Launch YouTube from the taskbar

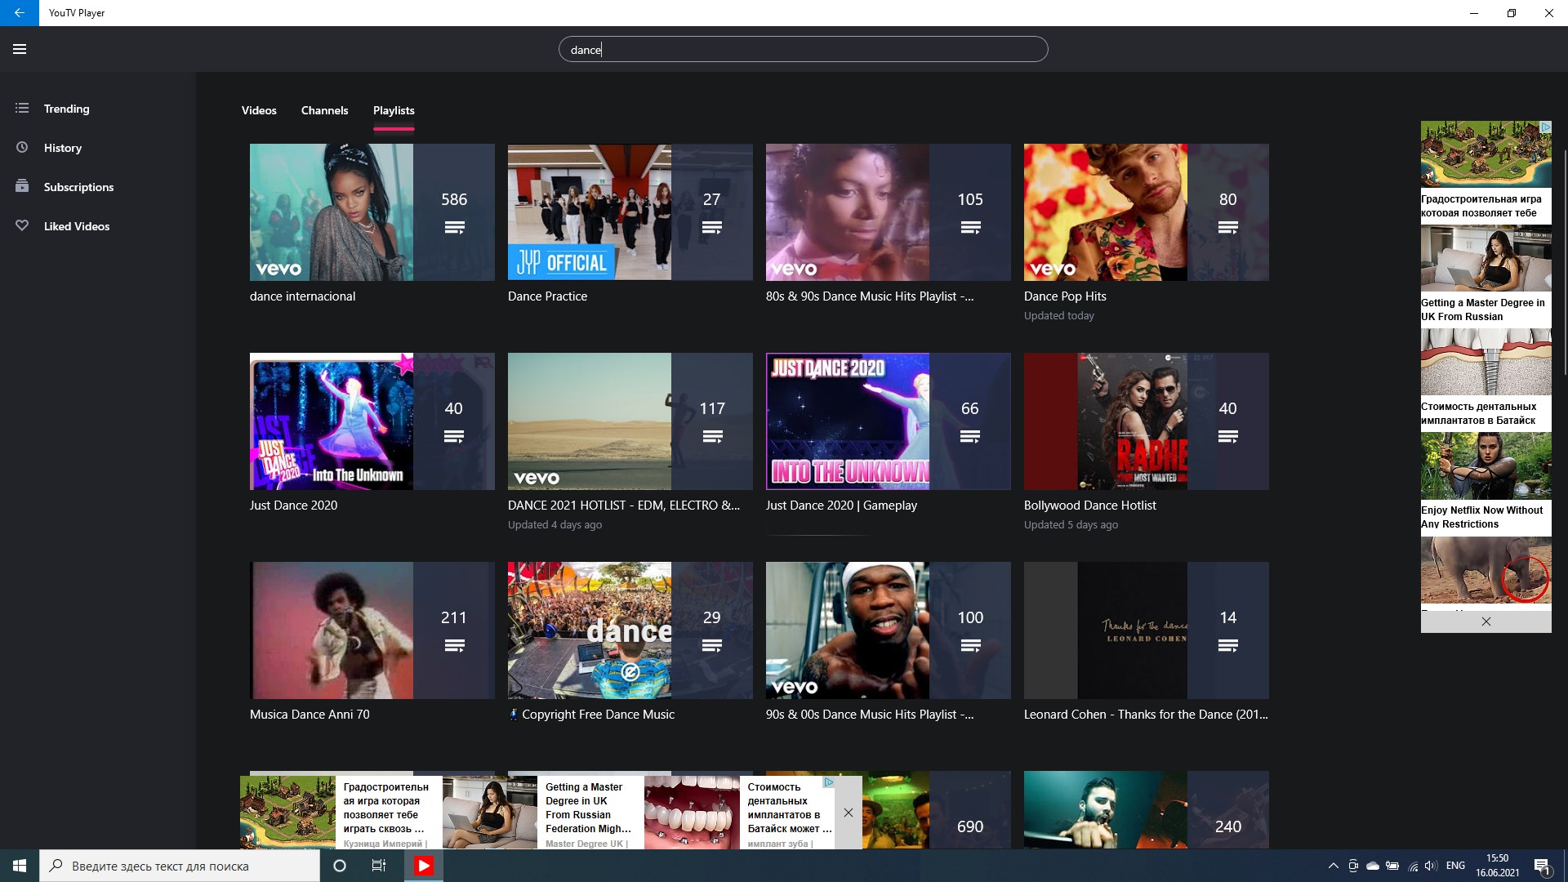423,865
